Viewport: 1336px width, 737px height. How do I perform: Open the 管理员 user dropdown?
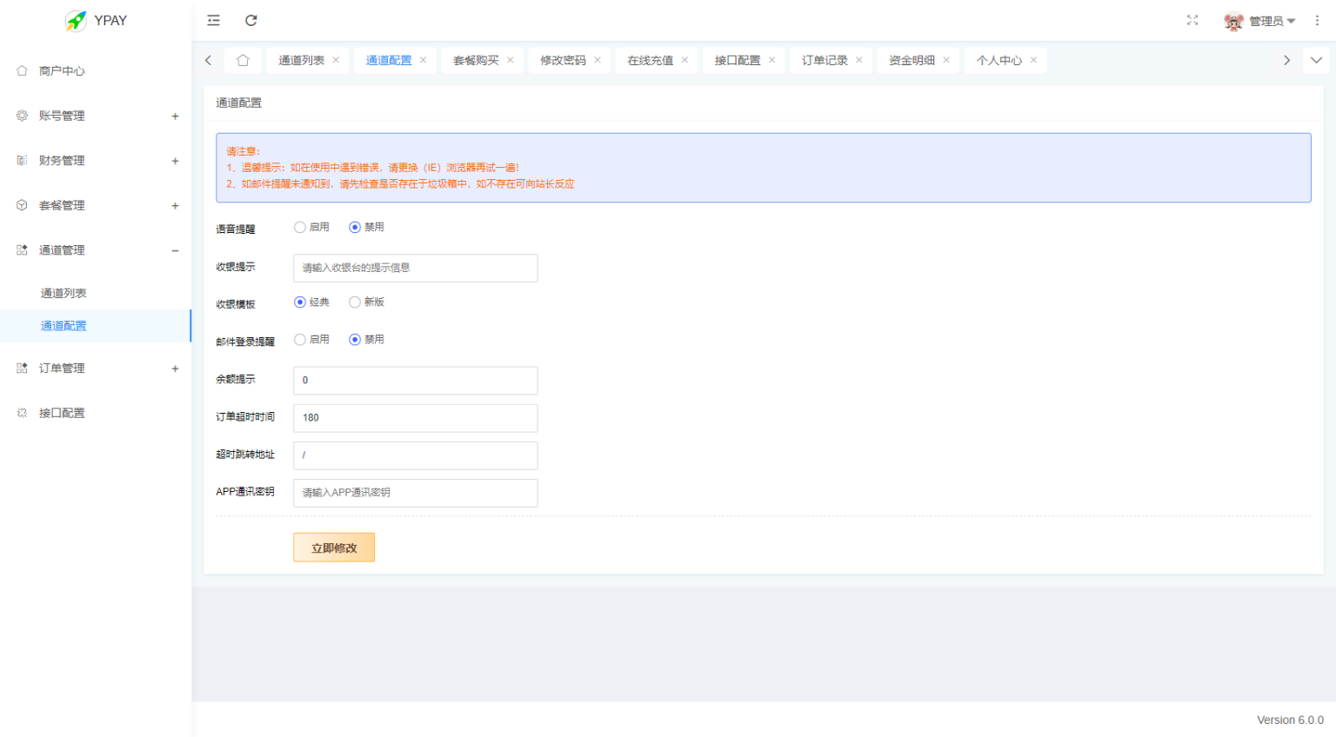pyautogui.click(x=1266, y=20)
